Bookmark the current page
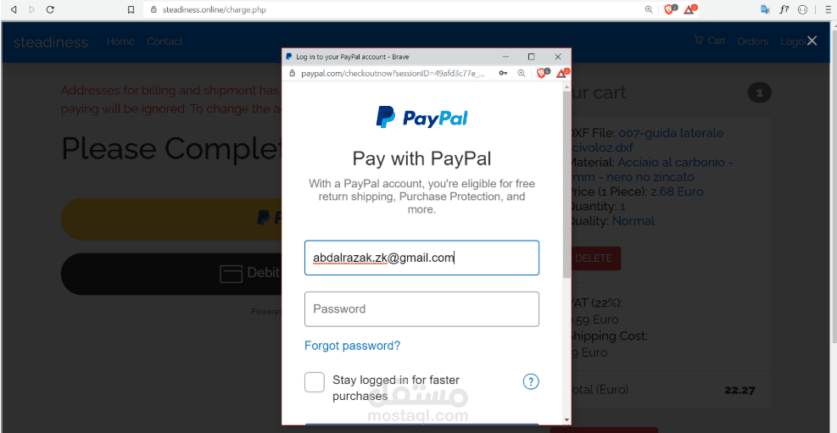Viewport: 837px width, 433px height. click(x=131, y=9)
